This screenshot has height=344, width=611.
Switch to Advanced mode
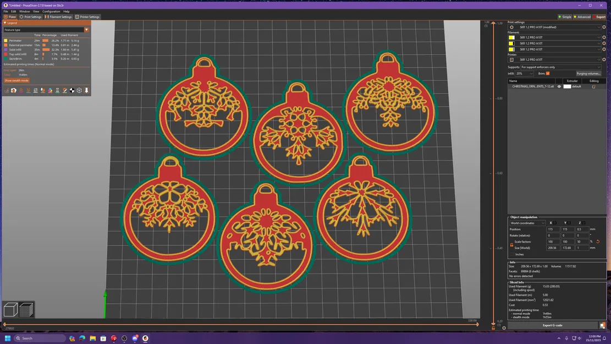582,17
